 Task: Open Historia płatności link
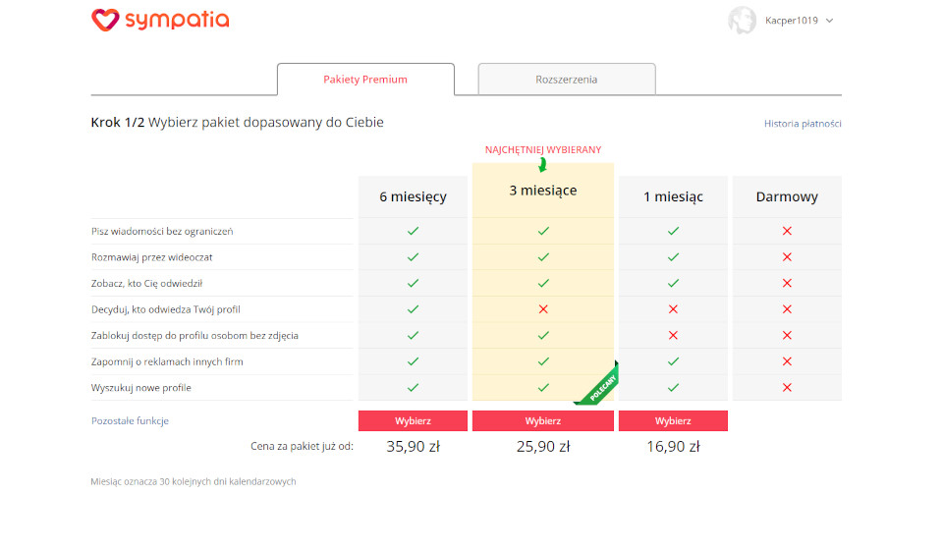803,124
